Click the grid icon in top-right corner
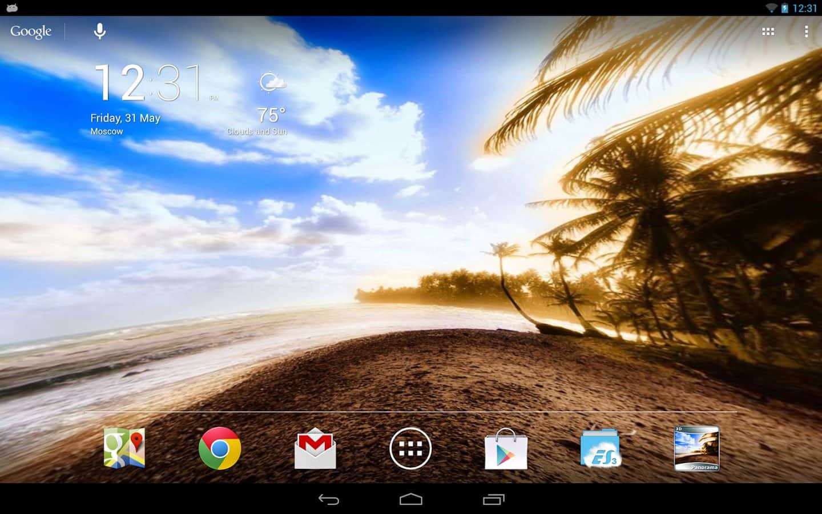 click(768, 31)
